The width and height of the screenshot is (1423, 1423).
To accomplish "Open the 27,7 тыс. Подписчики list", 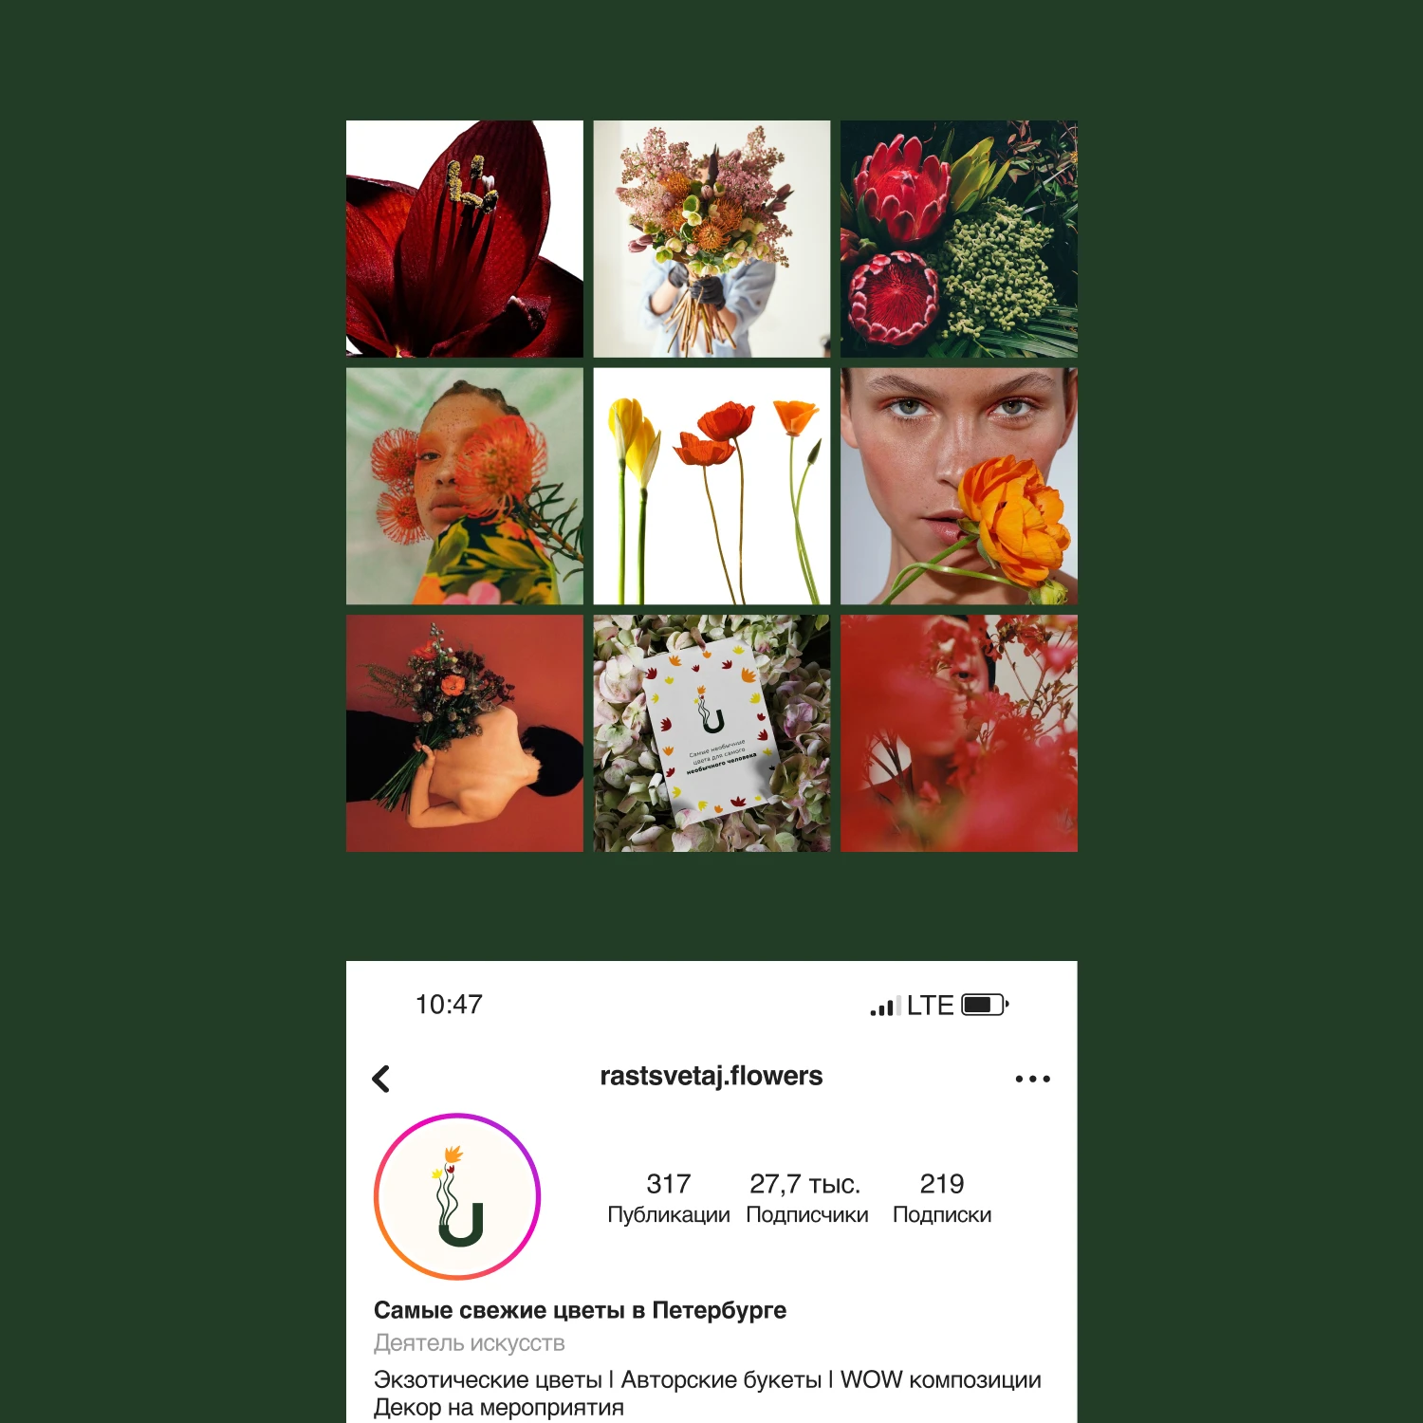I will pos(806,1198).
